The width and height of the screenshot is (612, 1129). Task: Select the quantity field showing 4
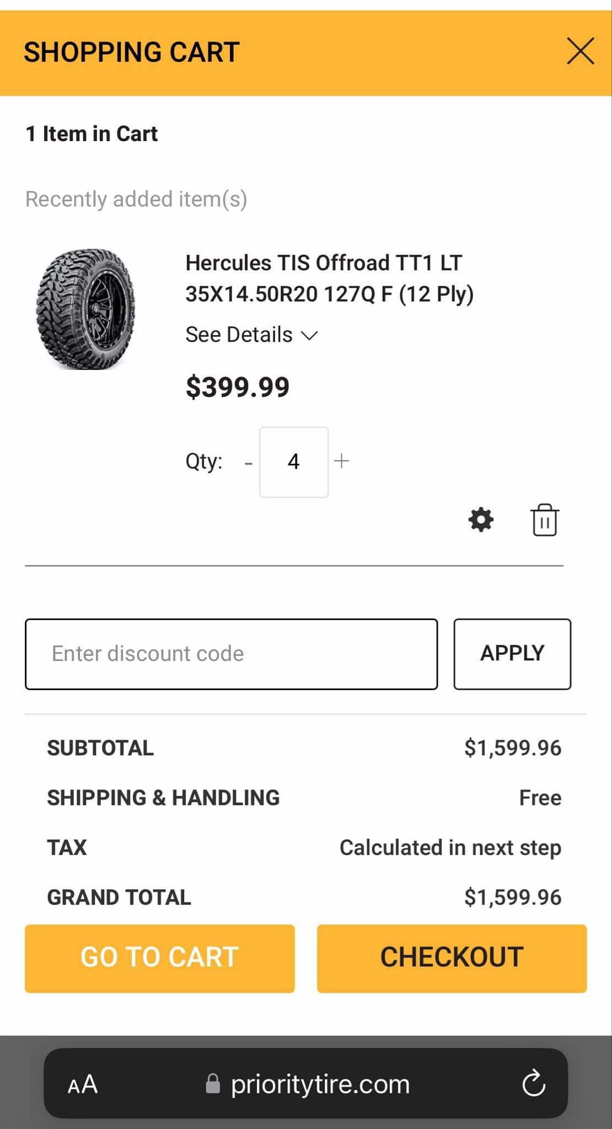(x=294, y=462)
